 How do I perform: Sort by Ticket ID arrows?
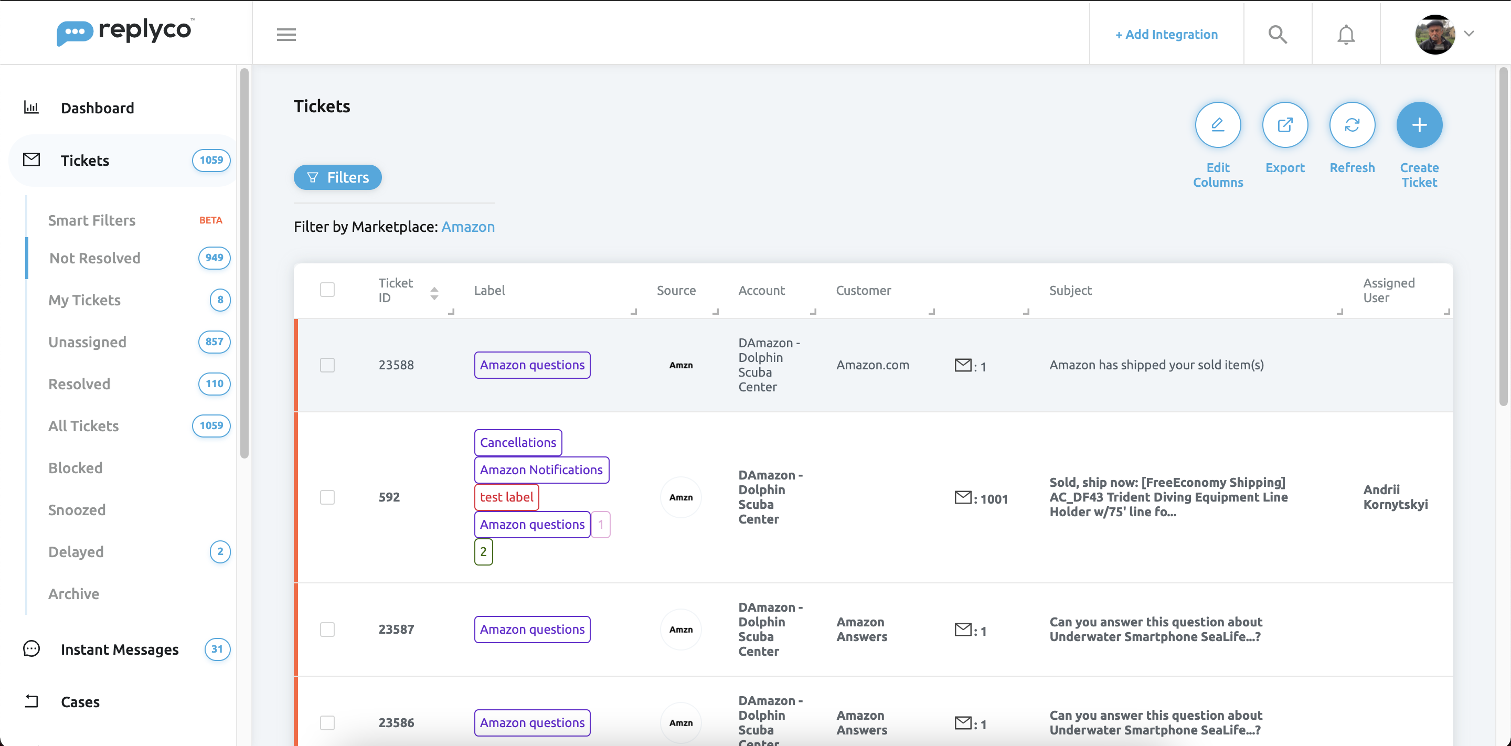click(434, 293)
